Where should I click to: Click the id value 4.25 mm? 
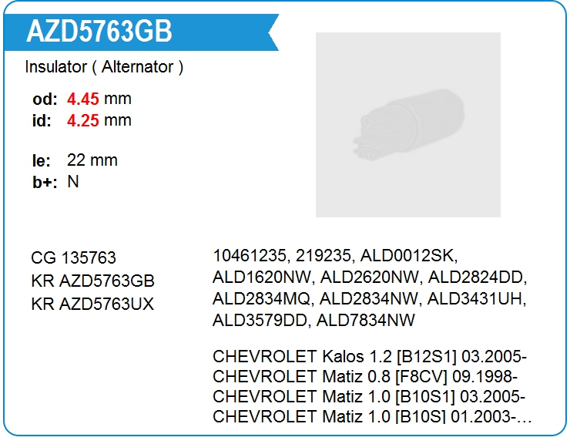coord(99,120)
